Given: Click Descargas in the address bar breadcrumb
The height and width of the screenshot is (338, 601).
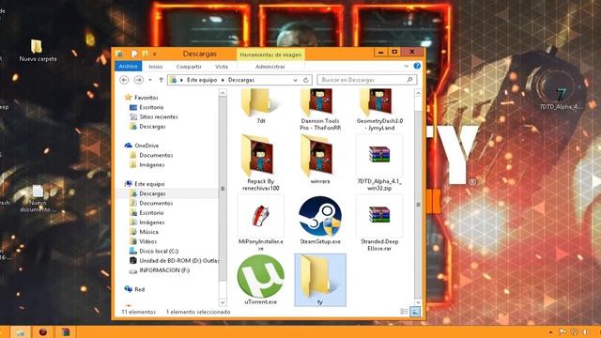Looking at the screenshot, I should (x=241, y=80).
